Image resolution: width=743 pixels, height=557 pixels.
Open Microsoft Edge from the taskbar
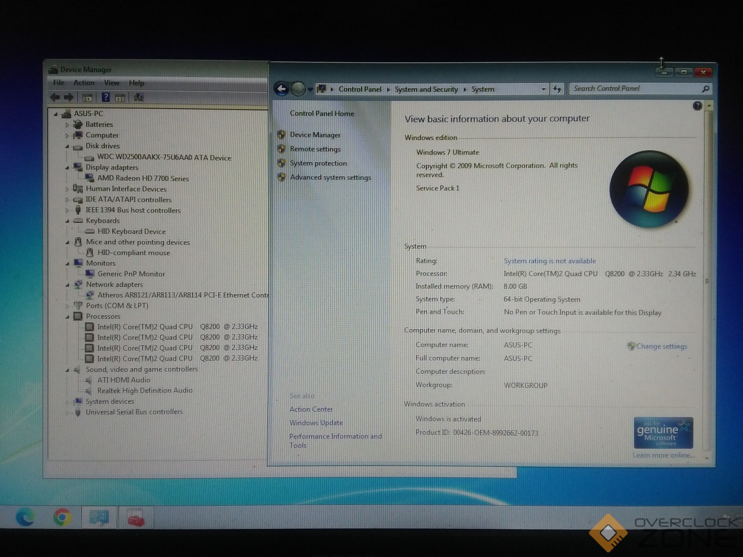(25, 517)
